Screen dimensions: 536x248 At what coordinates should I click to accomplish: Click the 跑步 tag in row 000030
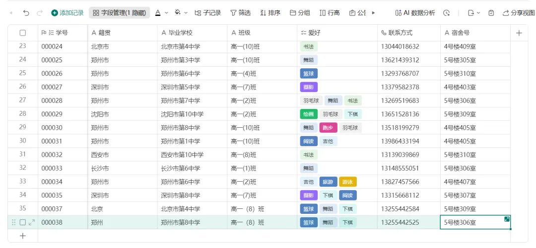[328, 128]
